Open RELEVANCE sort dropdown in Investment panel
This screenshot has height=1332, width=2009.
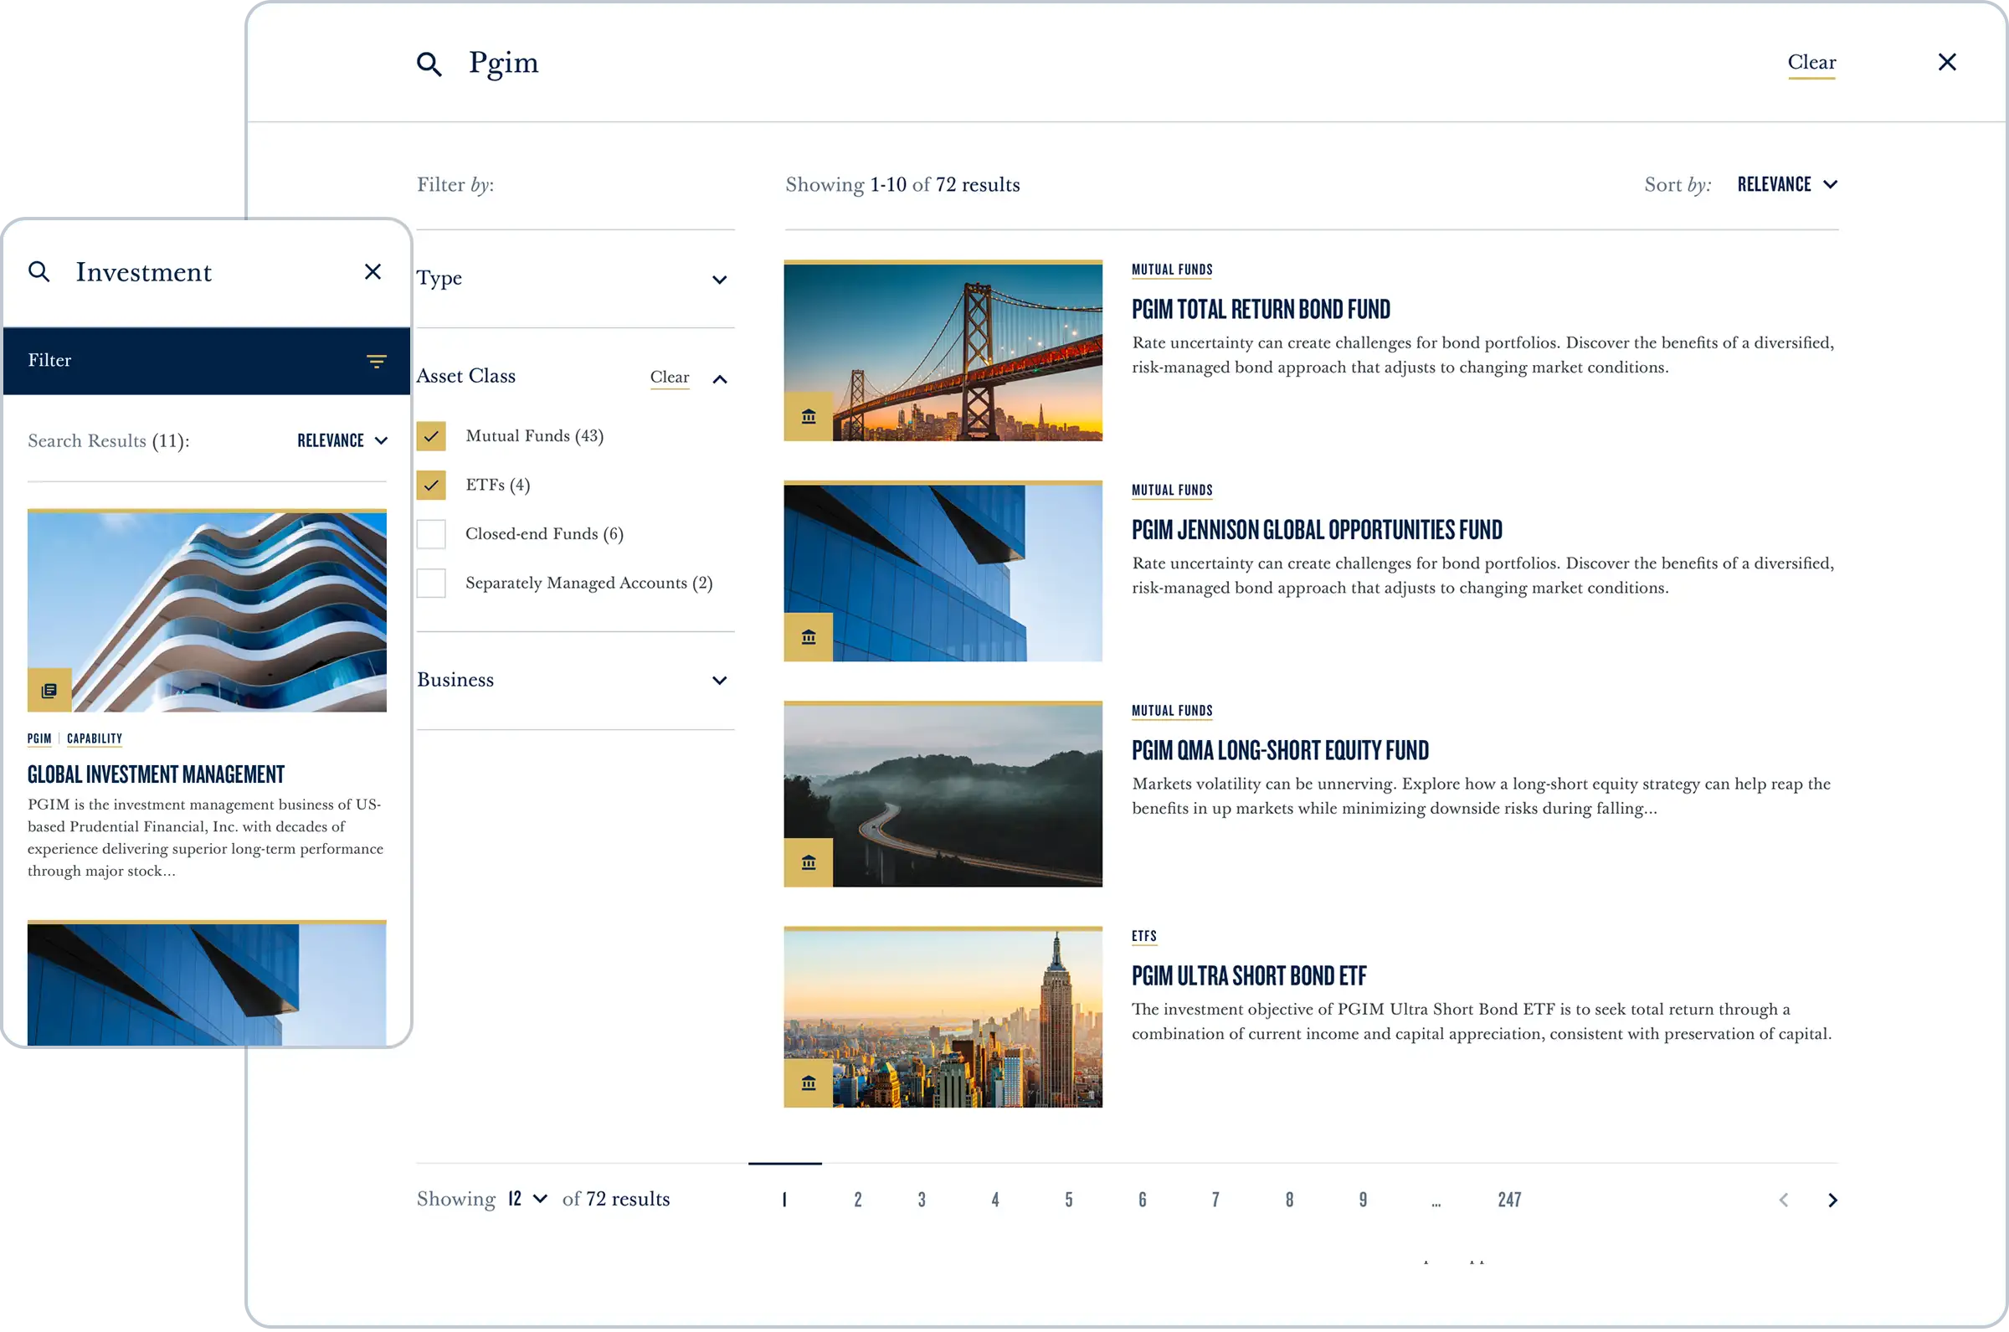tap(342, 441)
